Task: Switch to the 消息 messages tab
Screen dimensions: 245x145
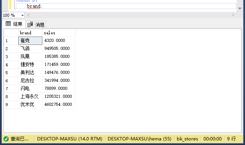Action: click(x=36, y=24)
